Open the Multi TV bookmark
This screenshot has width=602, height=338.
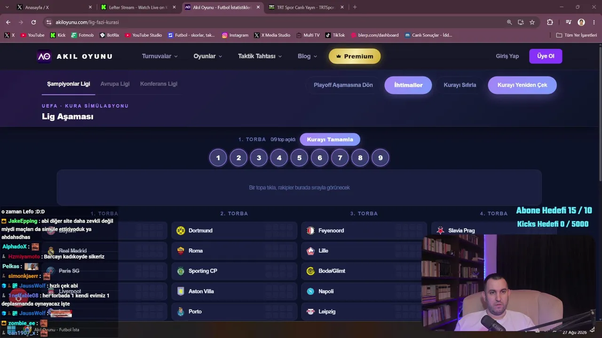(x=308, y=35)
